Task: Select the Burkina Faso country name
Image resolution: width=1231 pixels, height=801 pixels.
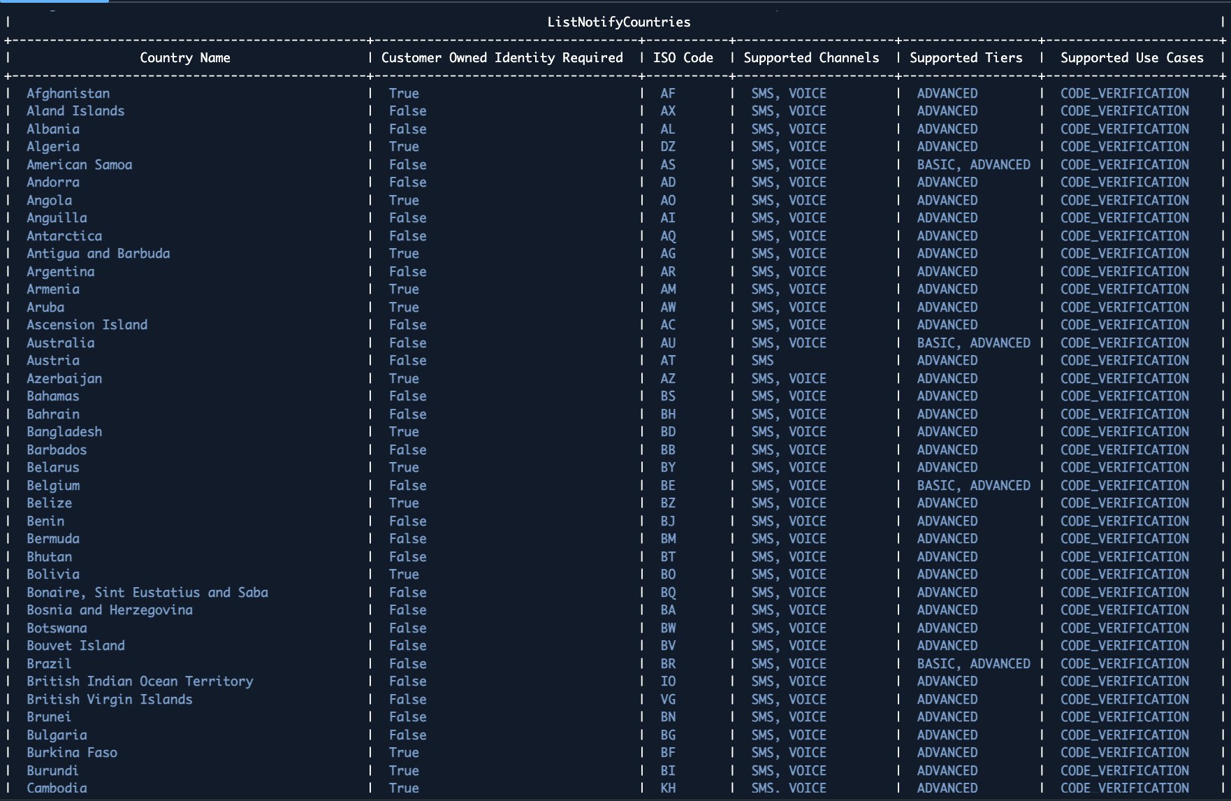Action: 72,752
